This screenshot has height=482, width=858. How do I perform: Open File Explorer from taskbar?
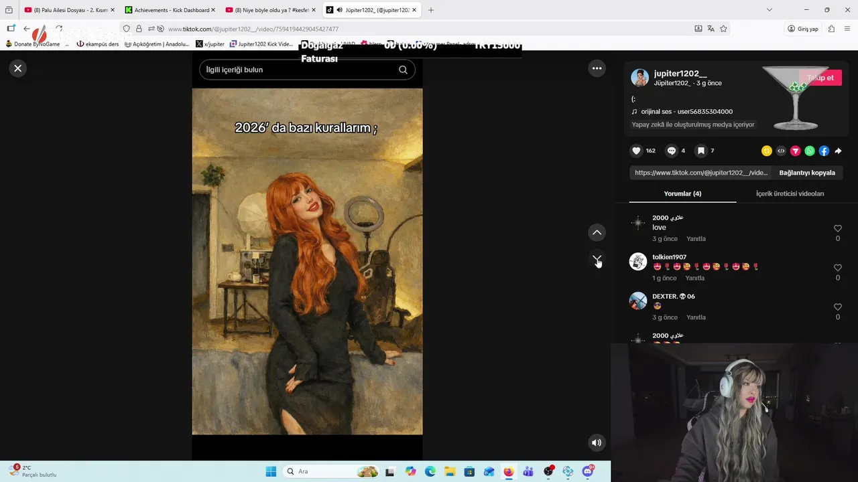click(450, 471)
